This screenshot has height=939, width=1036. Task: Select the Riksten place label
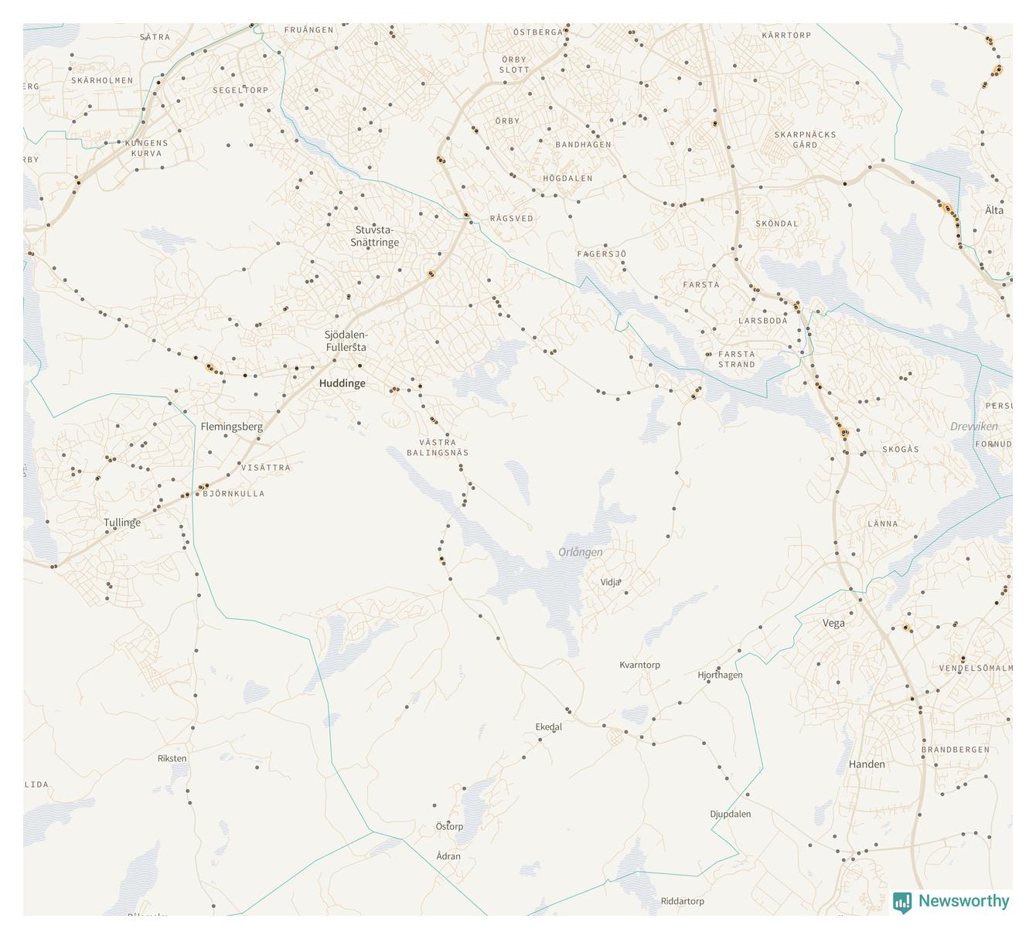click(x=172, y=759)
